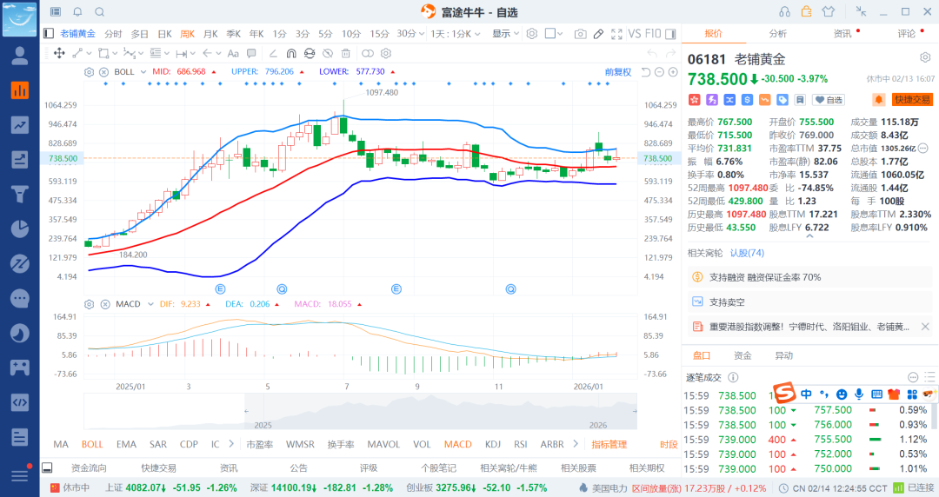Toggle the bottom panel collapse icon
This screenshot has height=497, width=939.
point(47,468)
